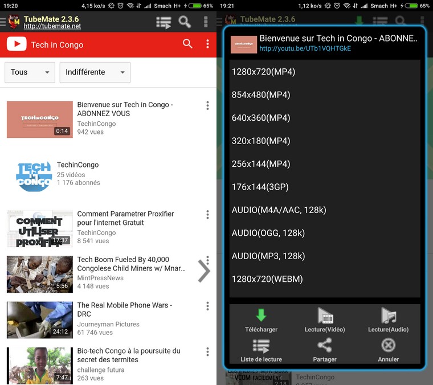Tap title The Real Mobile Phone Wars - DRC

[x=125, y=309]
